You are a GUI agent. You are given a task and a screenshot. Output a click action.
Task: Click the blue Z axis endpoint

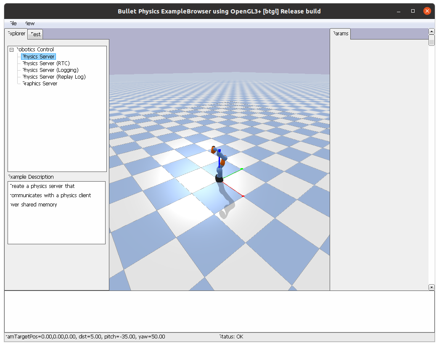[x=219, y=151]
